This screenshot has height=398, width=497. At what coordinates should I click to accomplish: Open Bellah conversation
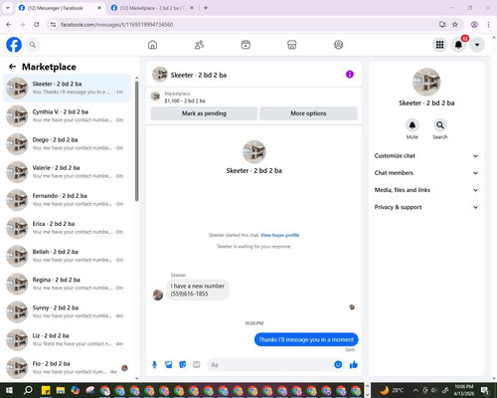pos(68,256)
